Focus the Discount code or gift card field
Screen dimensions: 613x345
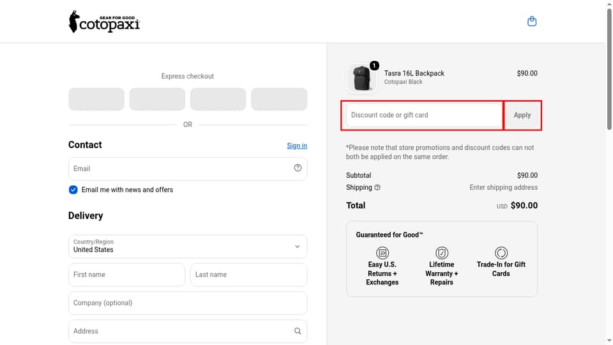pyautogui.click(x=424, y=115)
